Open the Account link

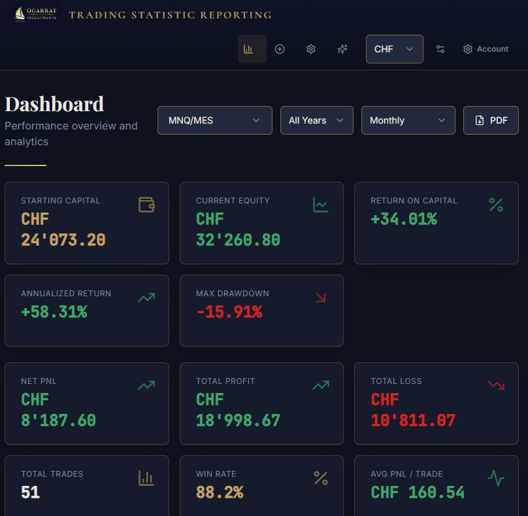click(486, 49)
